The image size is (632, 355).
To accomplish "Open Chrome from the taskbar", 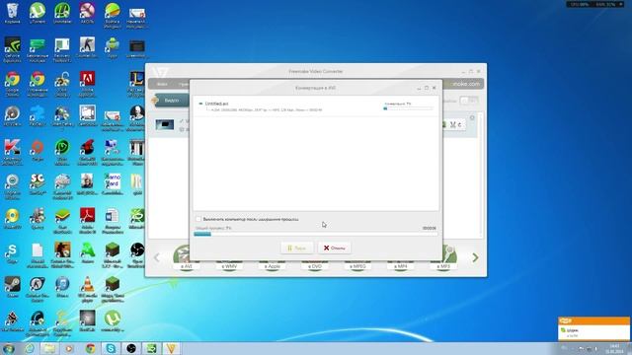I will click(x=90, y=348).
